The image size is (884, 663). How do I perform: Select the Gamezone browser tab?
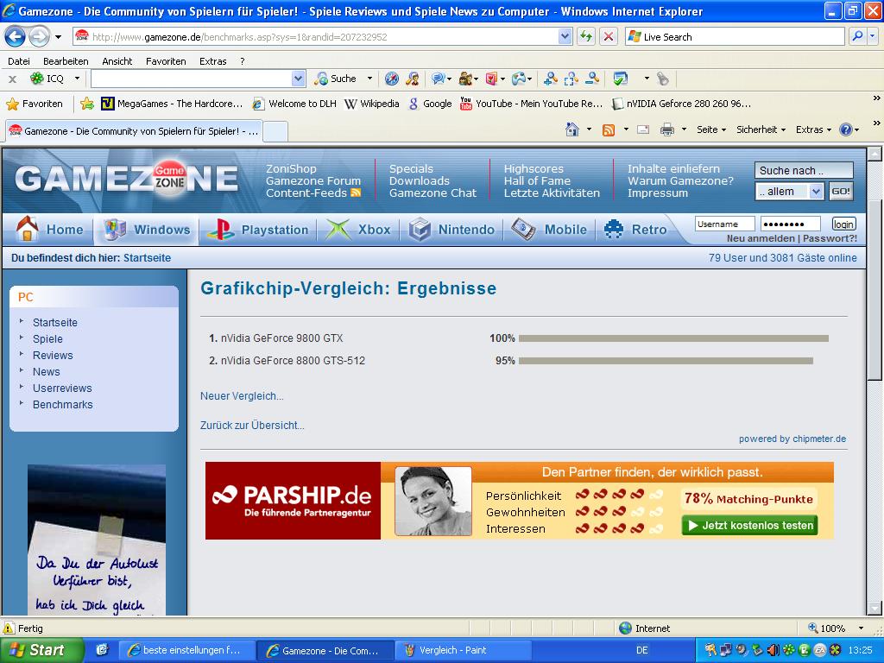(x=134, y=131)
